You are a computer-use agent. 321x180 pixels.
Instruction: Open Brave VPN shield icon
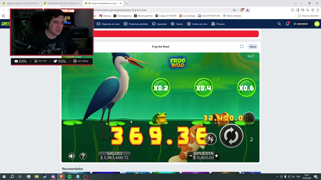pyautogui.click(x=312, y=10)
